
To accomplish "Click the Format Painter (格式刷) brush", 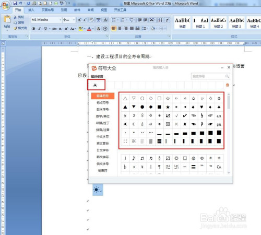I will (20, 28).
